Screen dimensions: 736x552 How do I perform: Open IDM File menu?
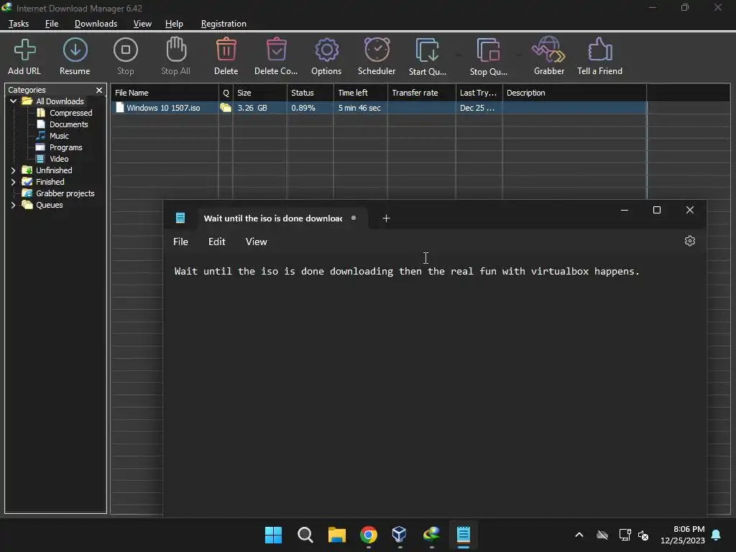52,24
